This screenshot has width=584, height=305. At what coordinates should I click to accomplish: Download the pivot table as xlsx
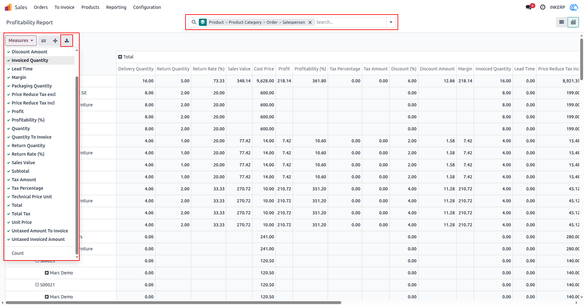pos(67,40)
